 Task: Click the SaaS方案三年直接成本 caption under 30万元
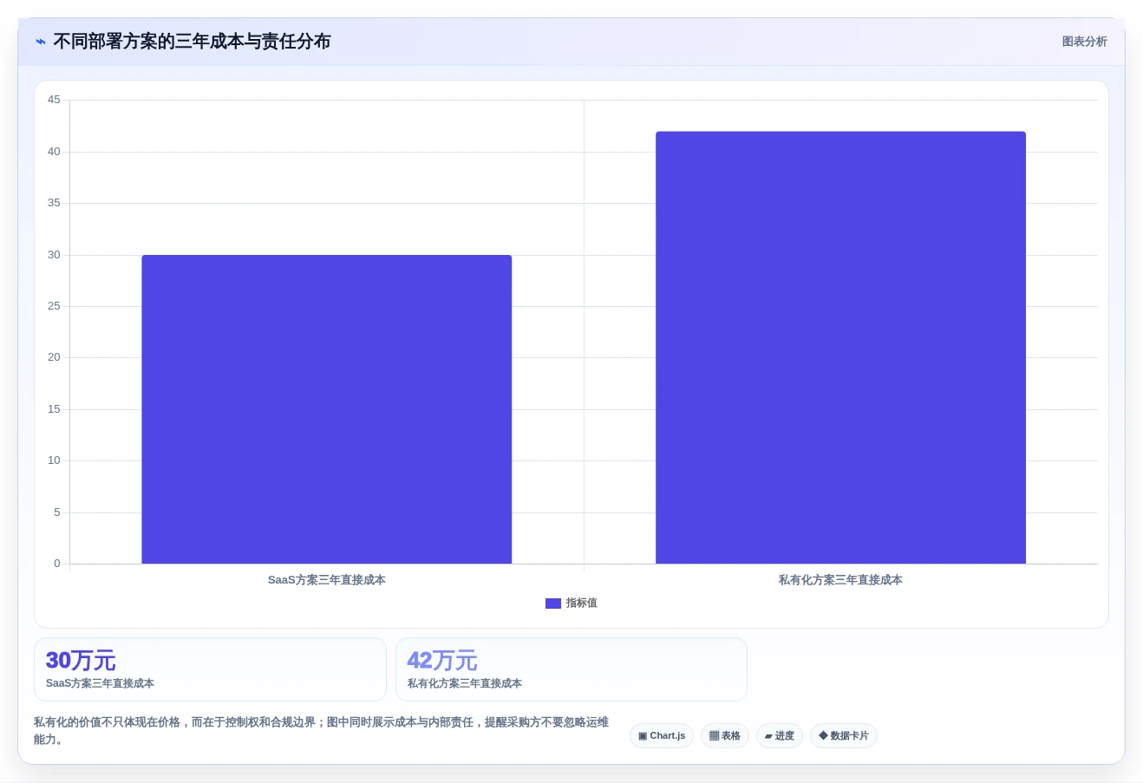click(x=100, y=683)
